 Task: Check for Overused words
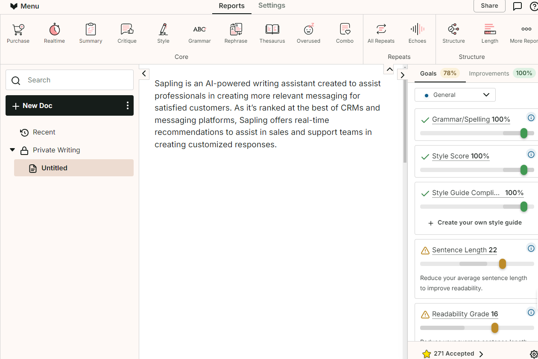(308, 32)
